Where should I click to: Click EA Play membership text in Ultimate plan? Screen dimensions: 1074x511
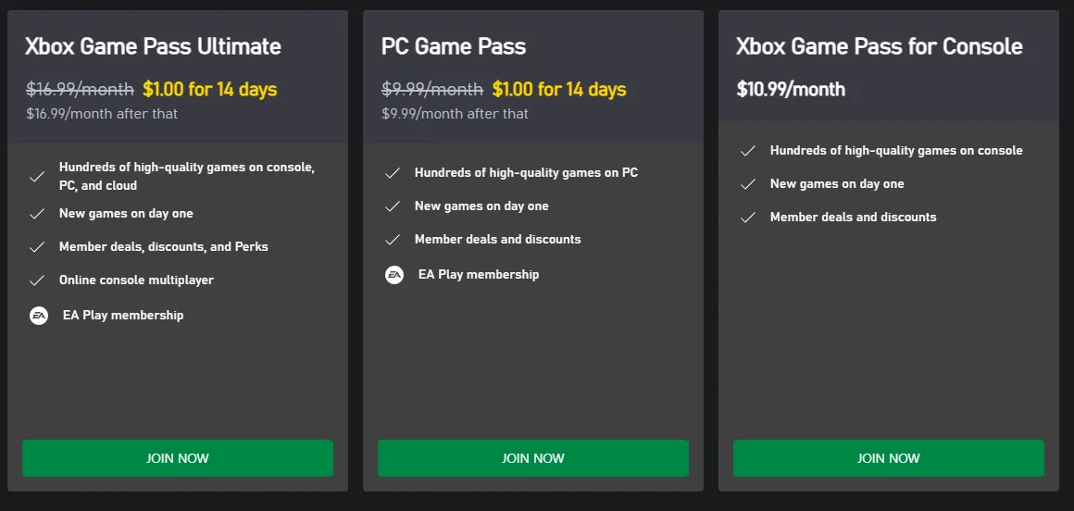pyautogui.click(x=123, y=316)
